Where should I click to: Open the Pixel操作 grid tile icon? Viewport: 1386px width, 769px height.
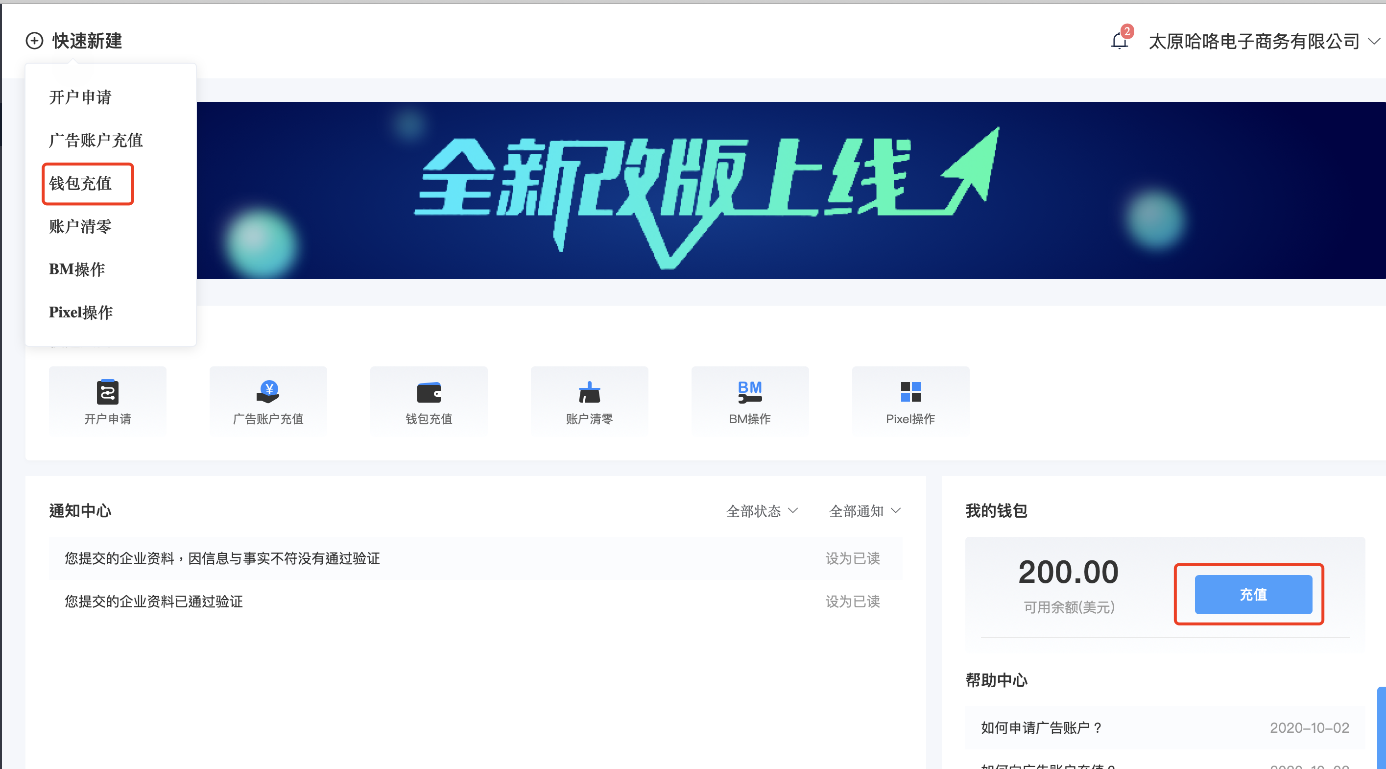pos(910,392)
